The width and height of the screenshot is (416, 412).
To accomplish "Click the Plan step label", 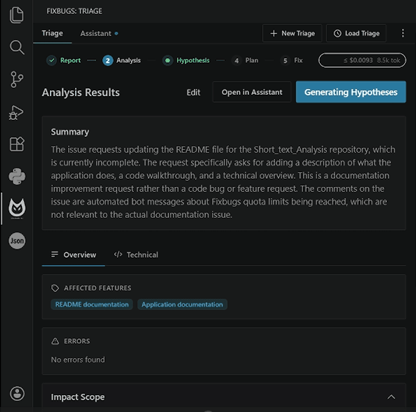I will pyautogui.click(x=252, y=61).
